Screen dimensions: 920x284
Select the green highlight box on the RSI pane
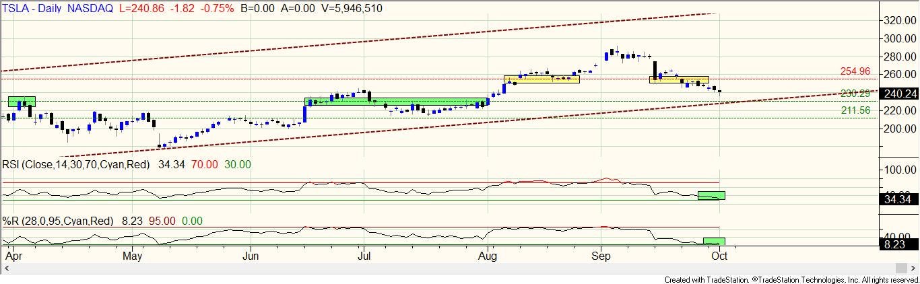coord(711,195)
